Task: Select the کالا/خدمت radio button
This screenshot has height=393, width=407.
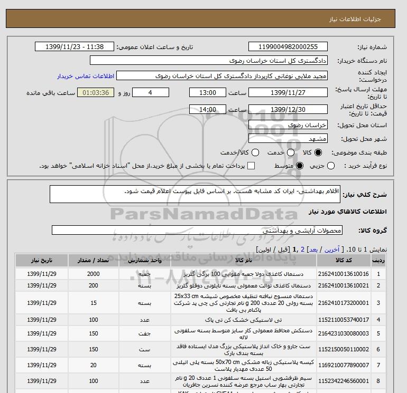Action: point(255,152)
